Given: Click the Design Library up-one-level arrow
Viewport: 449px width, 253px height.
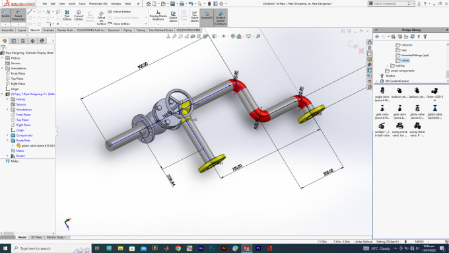Looking at the screenshot, I should [419, 37].
